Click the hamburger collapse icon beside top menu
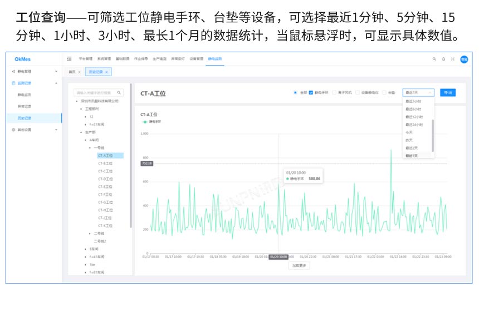Image resolution: width=479 pixels, height=322 pixels. coord(70,58)
